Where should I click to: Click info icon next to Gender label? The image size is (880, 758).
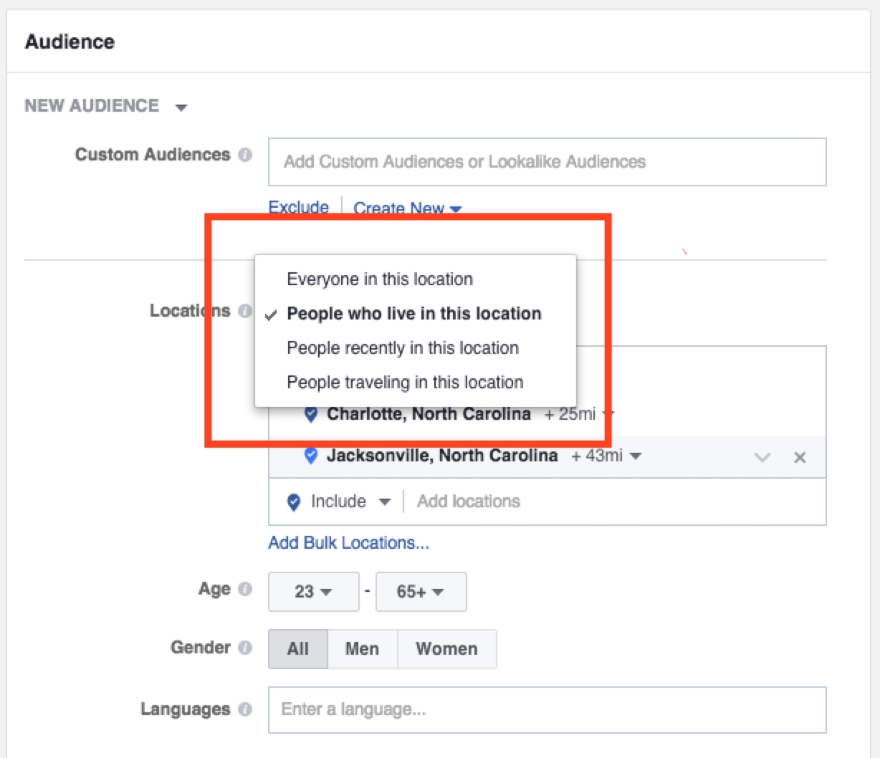pos(245,648)
